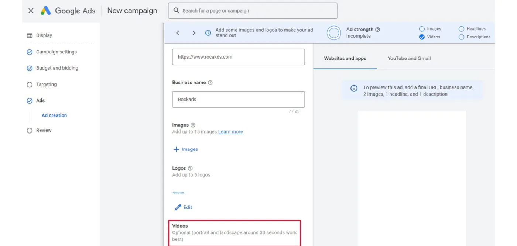This screenshot has height=246, width=517.
Task: Click the New campaign title text
Action: point(132,11)
